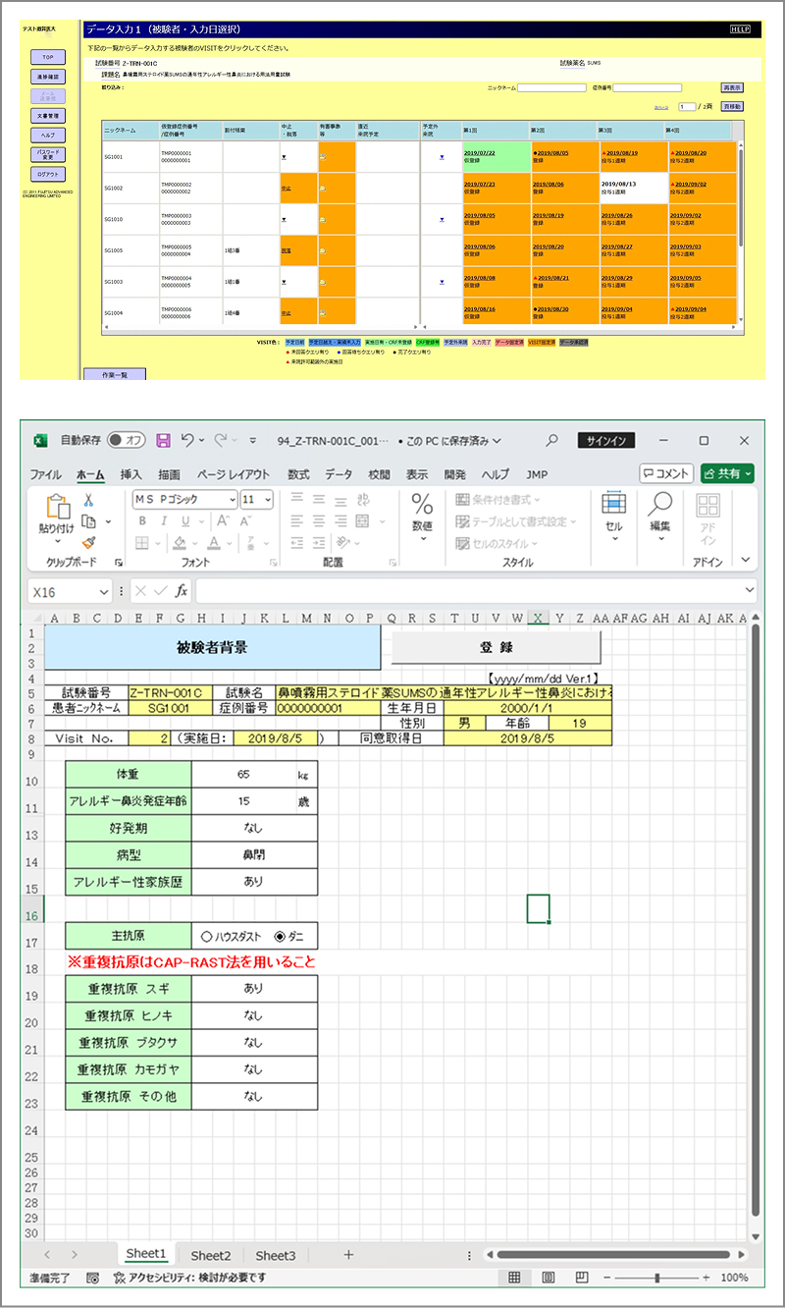Click the underline U icon
The width and height of the screenshot is (785, 1308).
tap(185, 520)
